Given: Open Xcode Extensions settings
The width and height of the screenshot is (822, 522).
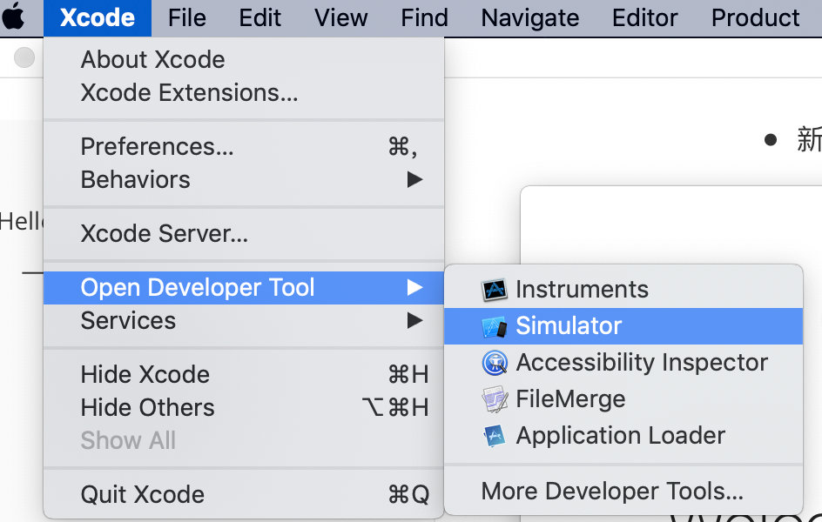Looking at the screenshot, I should [x=189, y=93].
